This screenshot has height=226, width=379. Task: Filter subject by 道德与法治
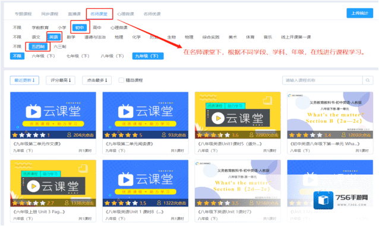tap(95, 37)
